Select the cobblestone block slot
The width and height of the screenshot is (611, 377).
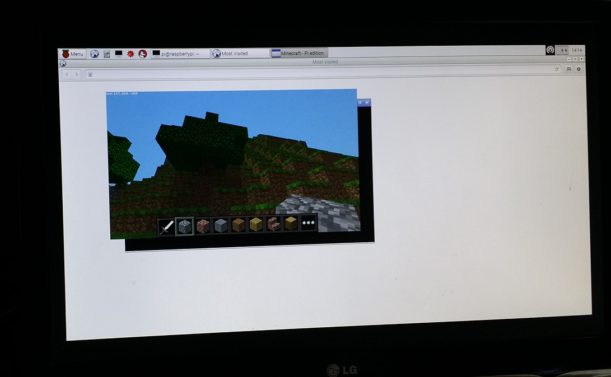click(184, 225)
